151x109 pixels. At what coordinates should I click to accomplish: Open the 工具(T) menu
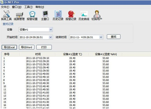tap(28, 7)
